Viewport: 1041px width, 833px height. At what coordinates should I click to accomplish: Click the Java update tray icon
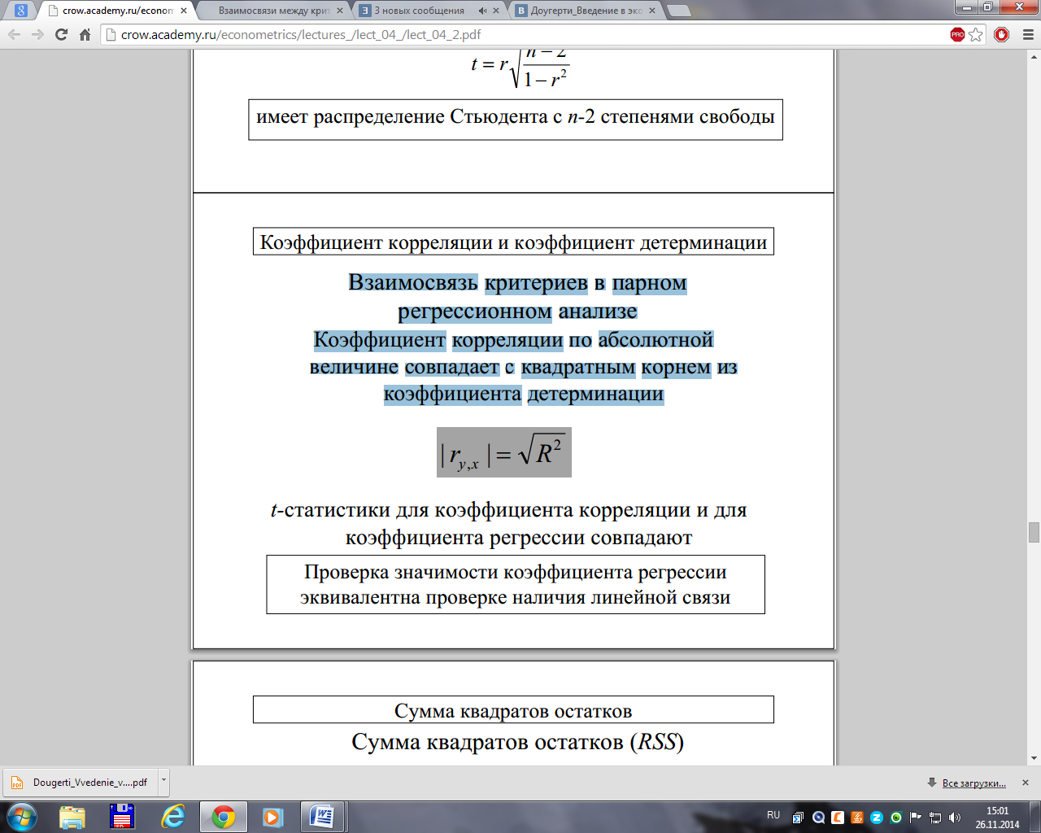(x=857, y=818)
